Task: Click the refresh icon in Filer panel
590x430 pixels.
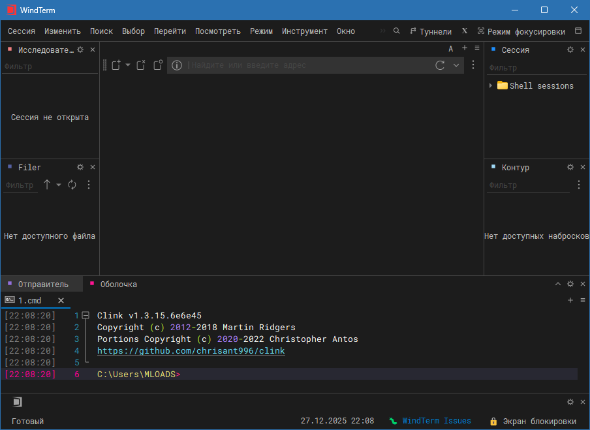Action: (72, 185)
